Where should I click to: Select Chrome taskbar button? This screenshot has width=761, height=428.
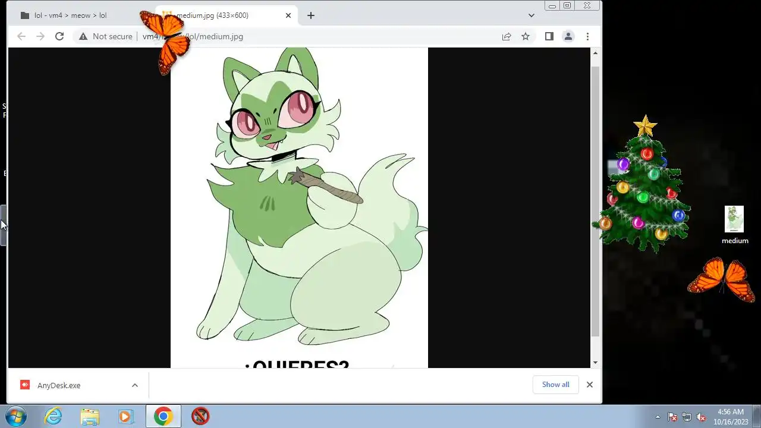(x=163, y=416)
